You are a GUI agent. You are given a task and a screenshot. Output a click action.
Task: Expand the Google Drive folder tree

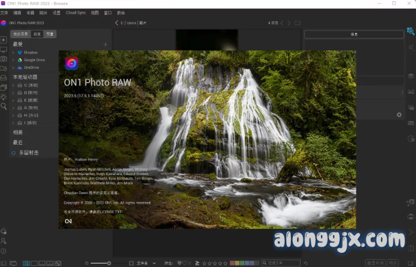coord(13,60)
